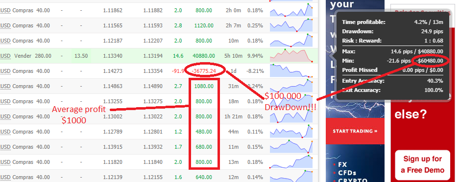This screenshot has height=182, width=460.
Task: Select the 40880.00 profit cell
Action: 204,56
